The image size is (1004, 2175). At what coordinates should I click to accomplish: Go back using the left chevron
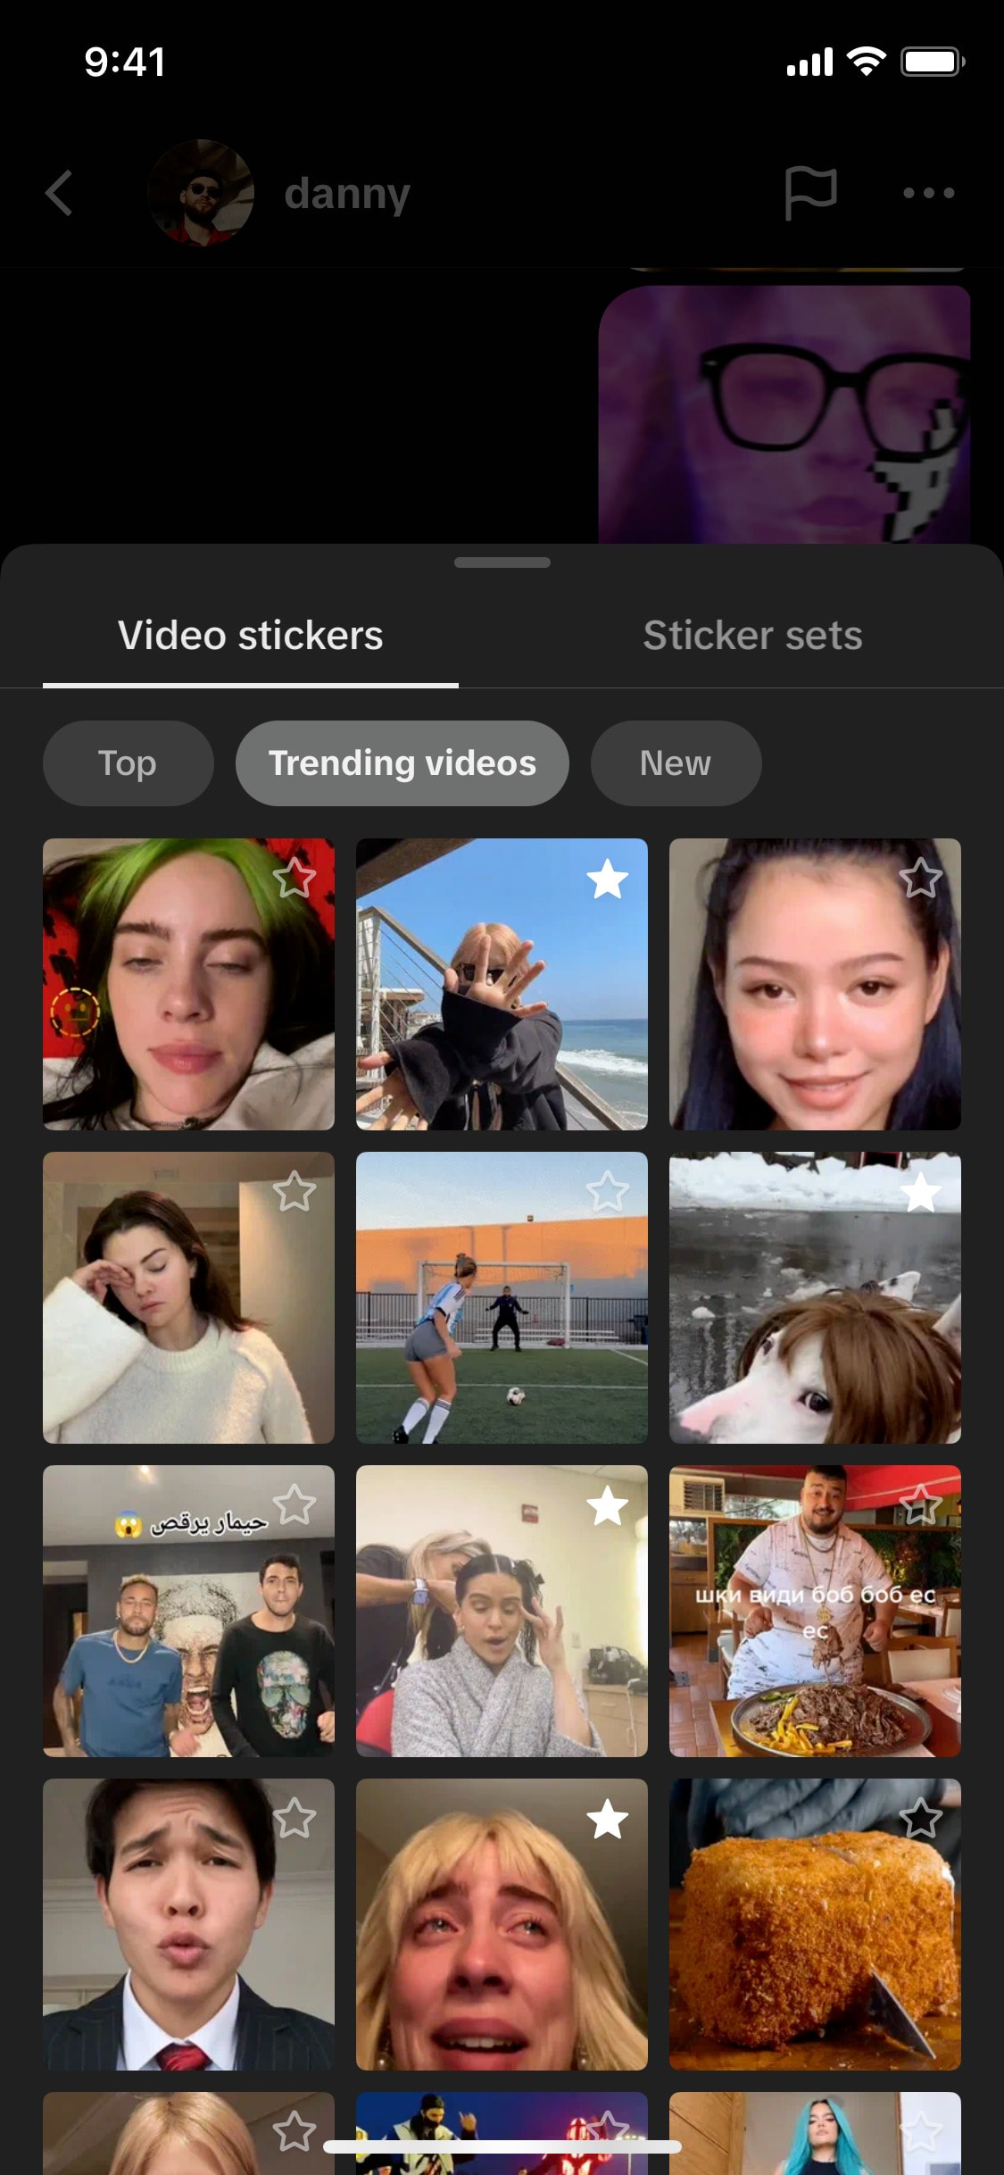59,193
